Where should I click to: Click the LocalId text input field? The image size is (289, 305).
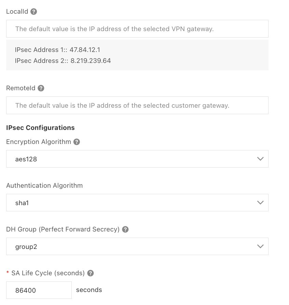(137, 29)
